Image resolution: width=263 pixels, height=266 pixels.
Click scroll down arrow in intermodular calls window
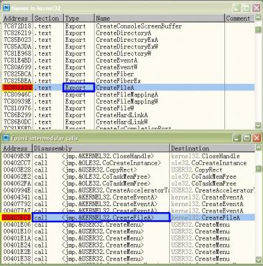coord(258,259)
